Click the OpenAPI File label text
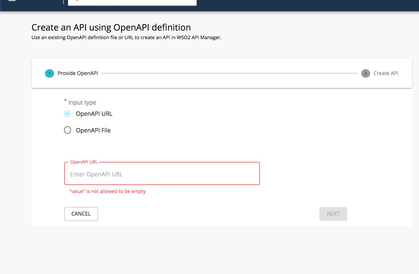This screenshot has height=274, width=419. tap(93, 130)
